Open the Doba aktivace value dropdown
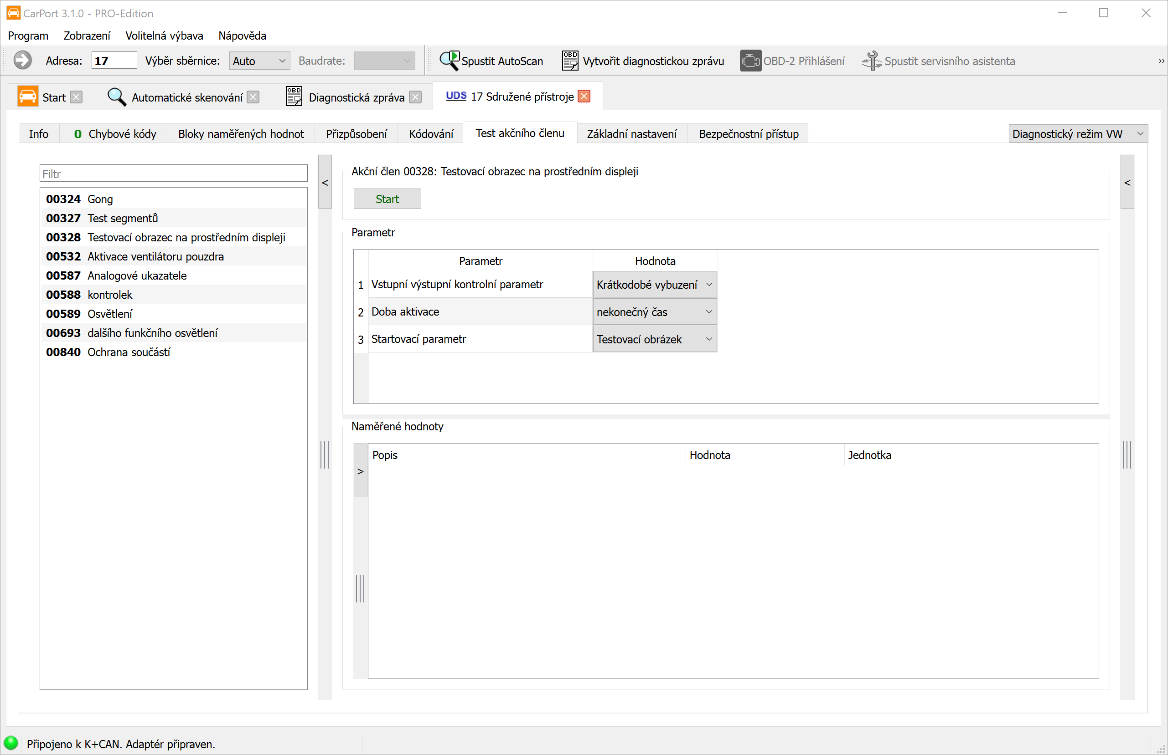The width and height of the screenshot is (1168, 755). click(x=654, y=312)
